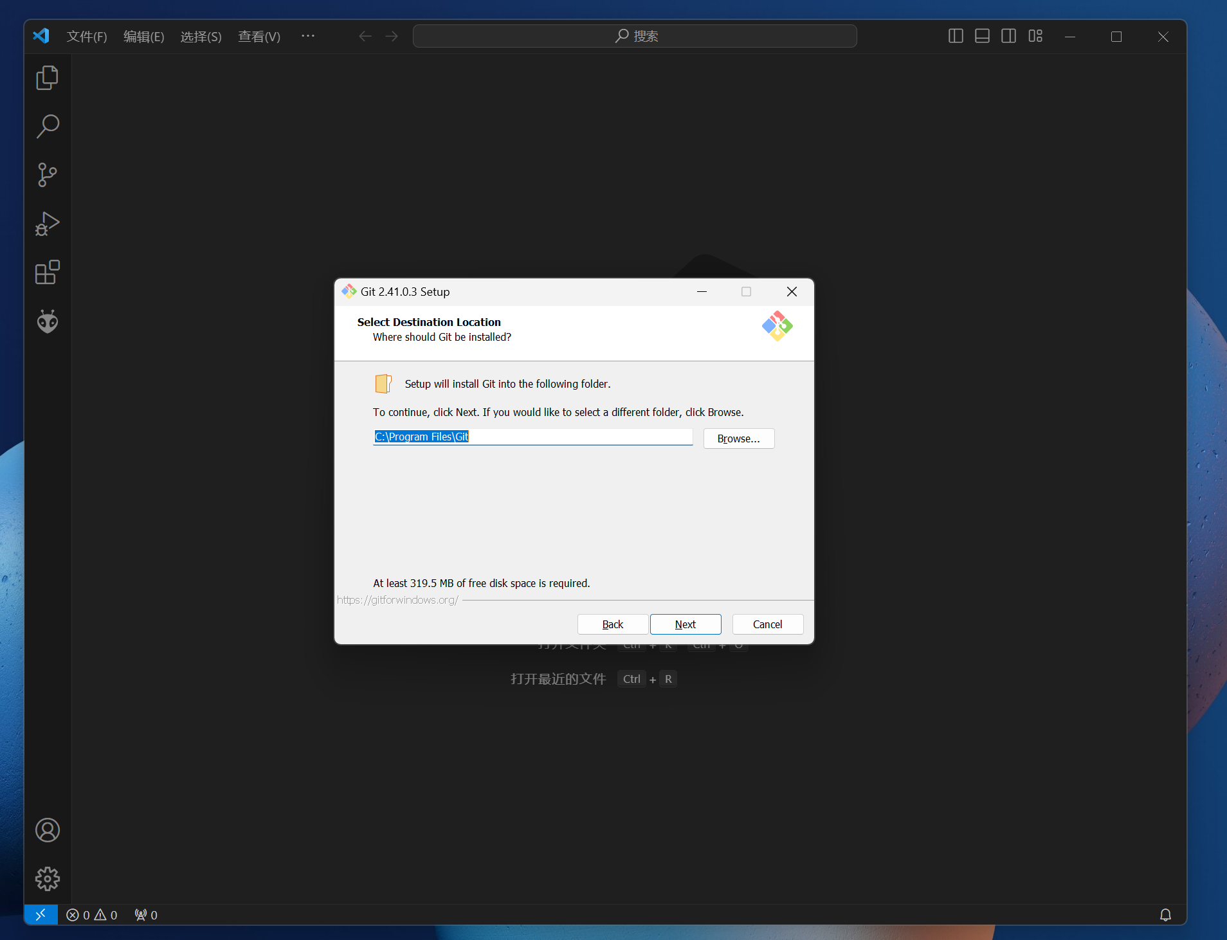Viewport: 1227px width, 940px height.
Task: Click the ports forwarded status item
Action: point(146,914)
